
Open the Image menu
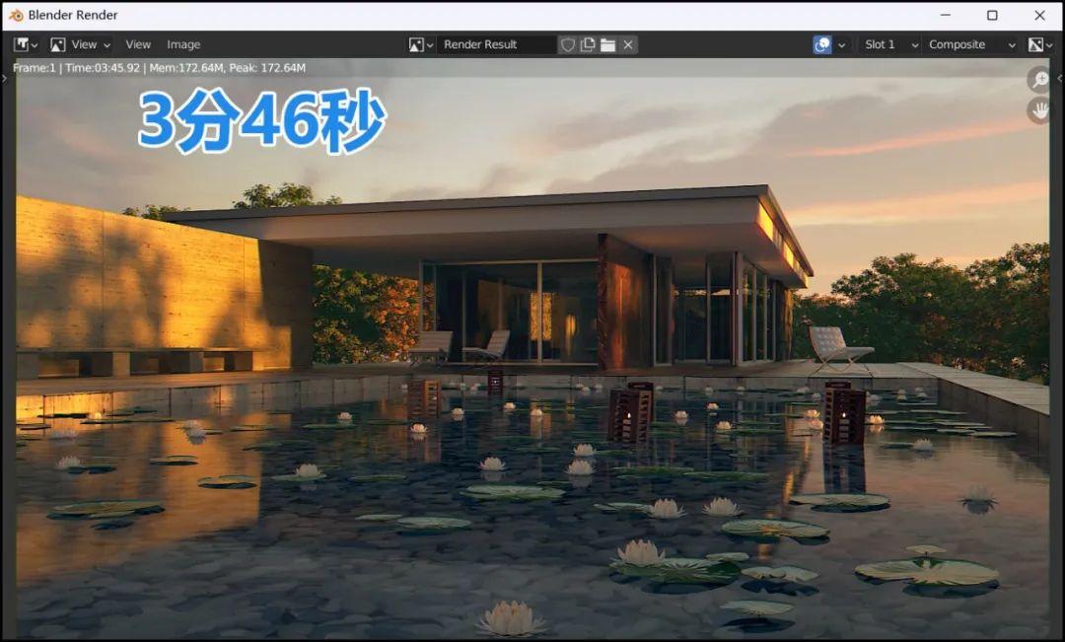[x=183, y=44]
